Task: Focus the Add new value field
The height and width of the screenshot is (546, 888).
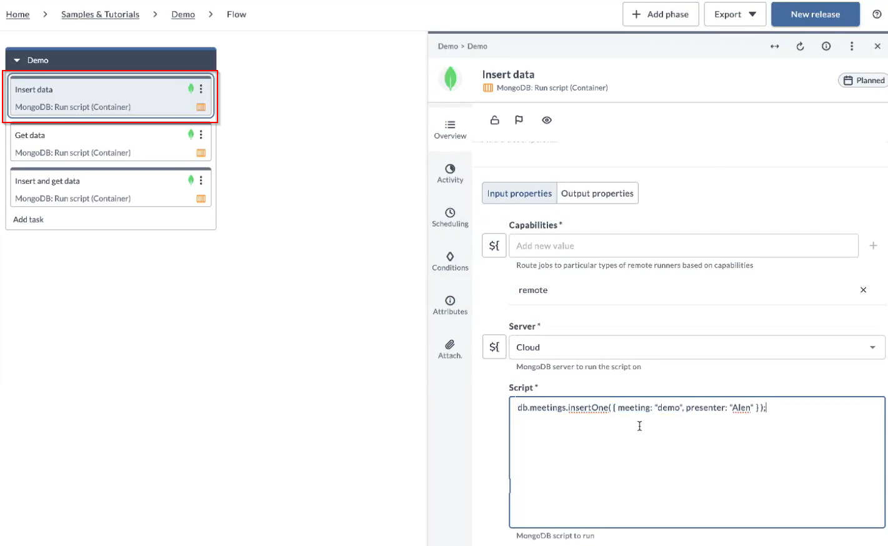Action: [x=683, y=246]
